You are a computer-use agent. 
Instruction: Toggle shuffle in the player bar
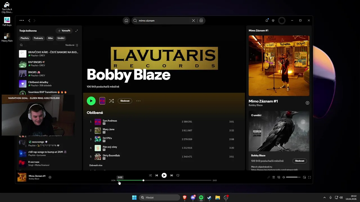(x=150, y=175)
